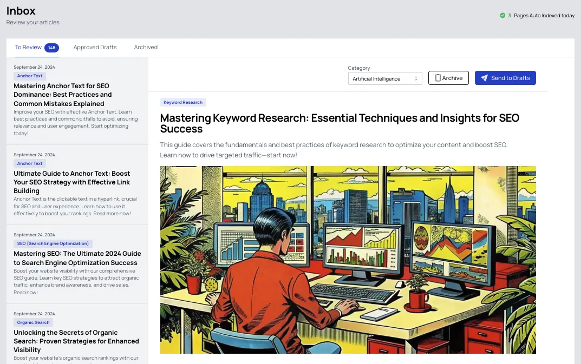Click the 148 count badge

coord(51,48)
